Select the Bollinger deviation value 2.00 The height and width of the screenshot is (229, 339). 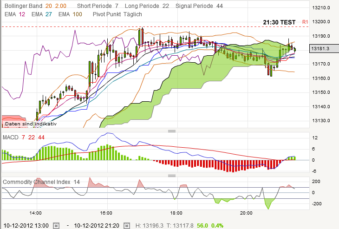click(60, 6)
